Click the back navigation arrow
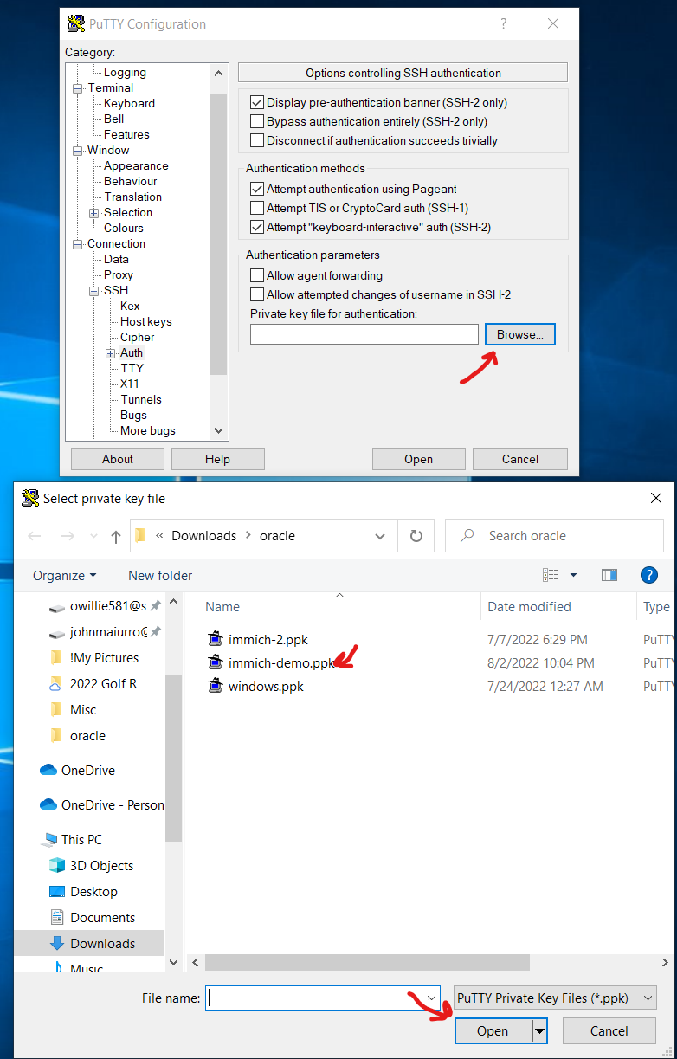This screenshot has width=677, height=1059. coord(35,537)
